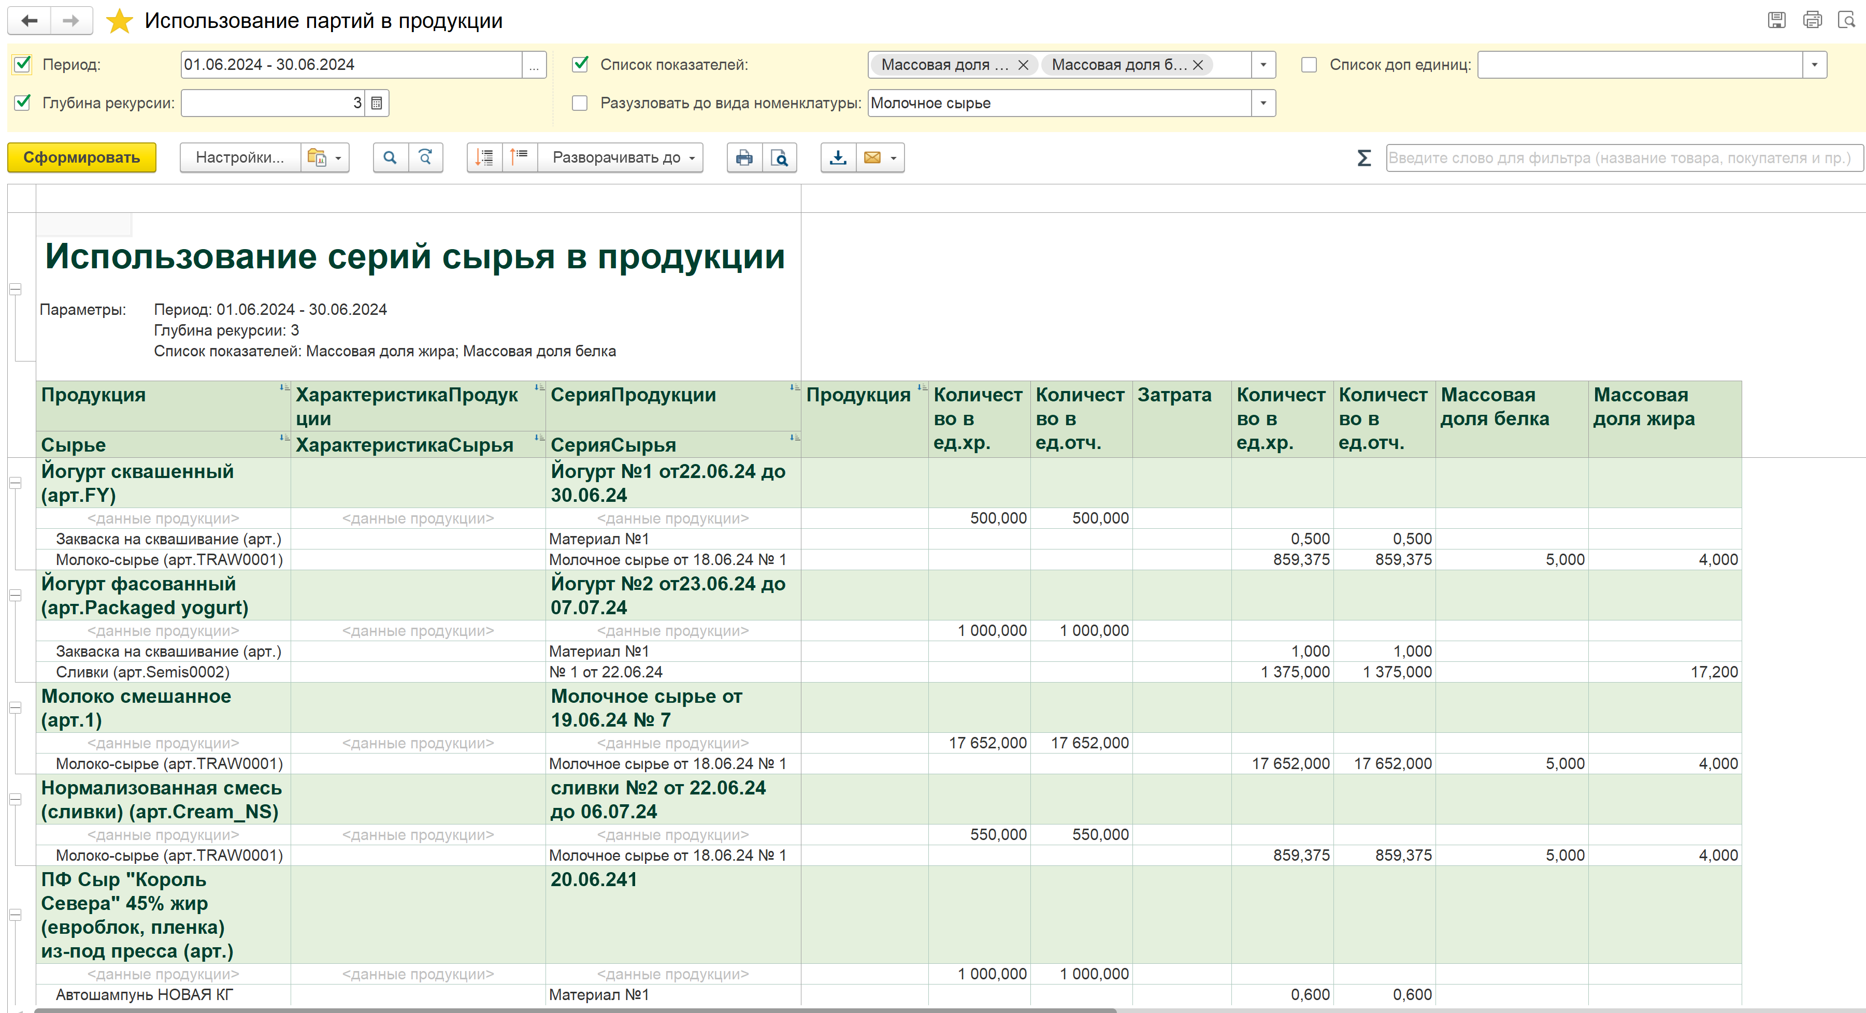Open top-right print preview icon
The width and height of the screenshot is (1866, 1013).
[x=1846, y=20]
